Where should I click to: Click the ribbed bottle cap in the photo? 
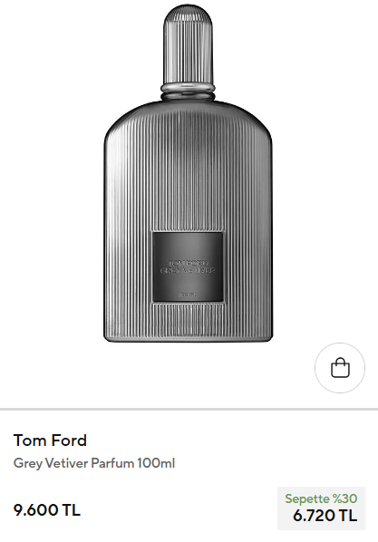tap(187, 44)
